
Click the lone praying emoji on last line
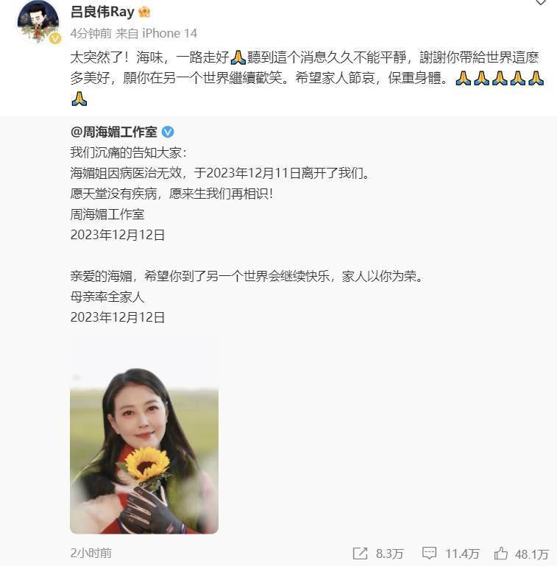point(79,99)
